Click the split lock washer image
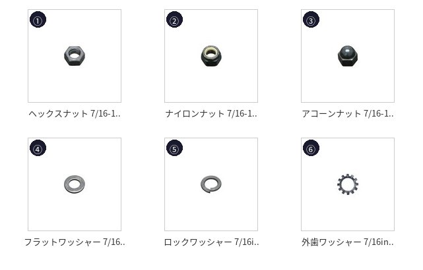This screenshot has width=423, height=270. click(x=211, y=184)
